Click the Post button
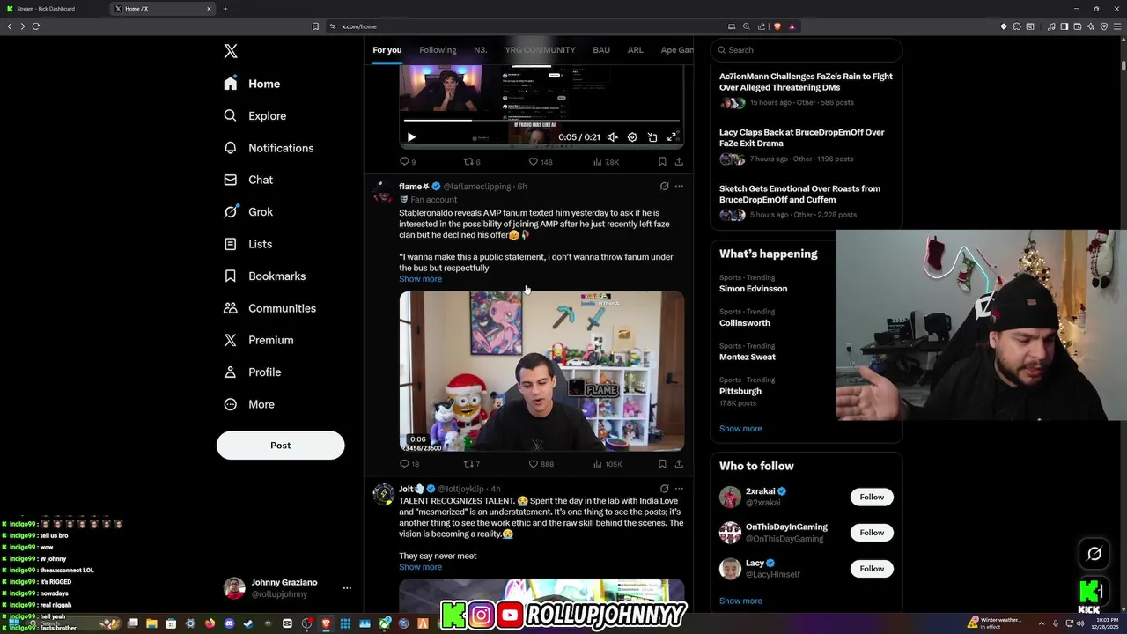 coord(280,445)
